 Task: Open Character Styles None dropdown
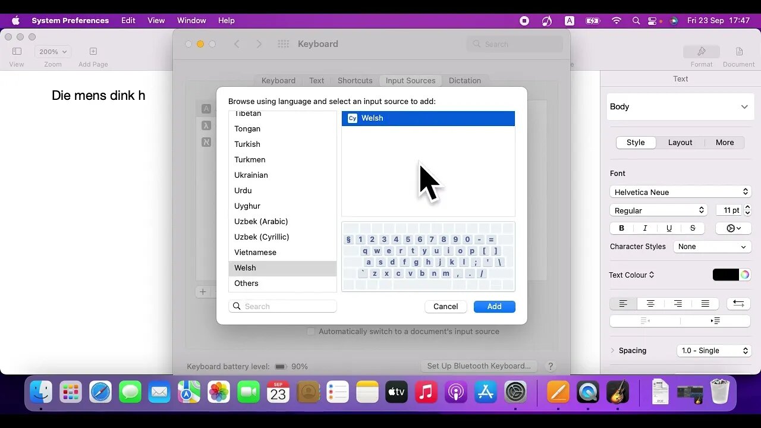[x=712, y=247]
